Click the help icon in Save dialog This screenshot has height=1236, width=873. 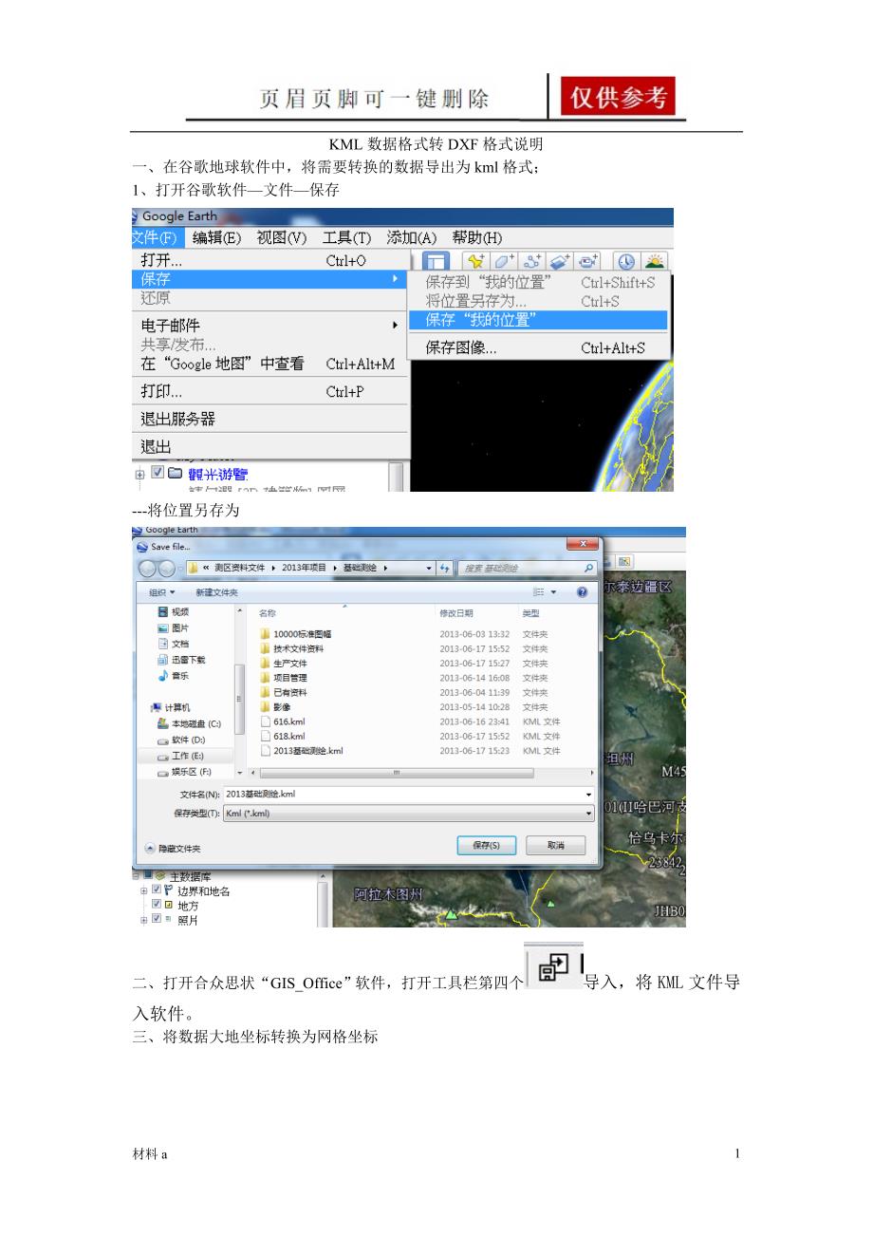[x=582, y=592]
